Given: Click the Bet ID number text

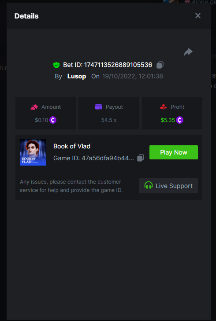Looking at the screenshot, I should point(118,65).
